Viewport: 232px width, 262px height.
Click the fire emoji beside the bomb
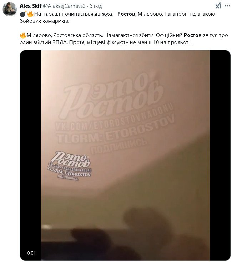[30, 14]
